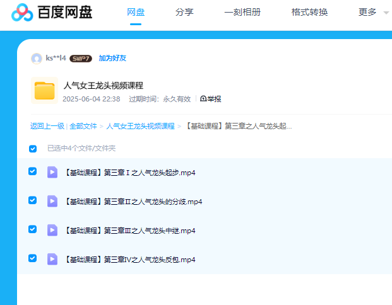
Task: Click 返回上一级 breadcrumb link
Action: pos(47,126)
